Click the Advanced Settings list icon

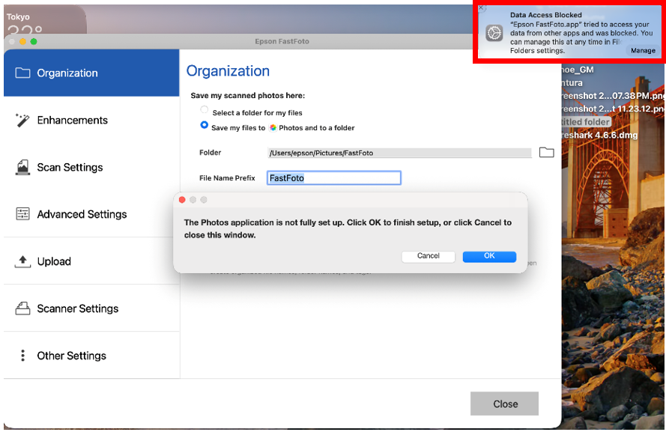click(22, 214)
